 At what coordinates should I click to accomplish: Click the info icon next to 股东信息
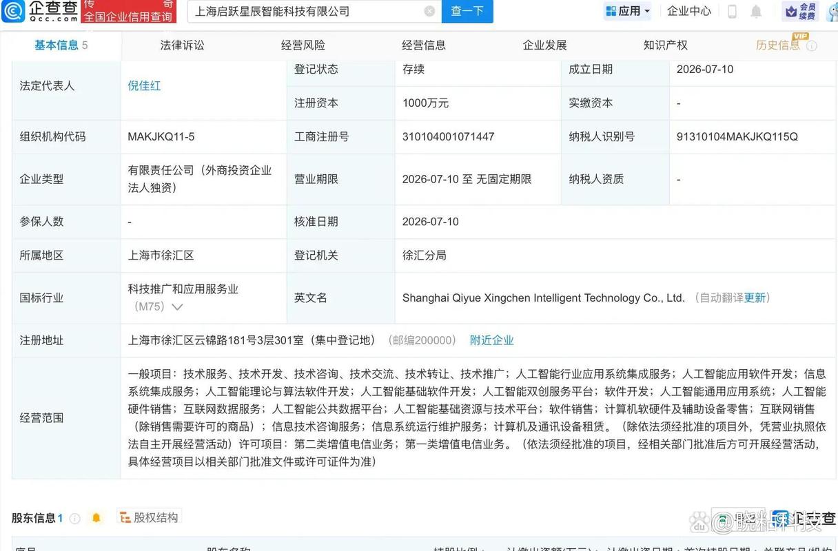[74, 518]
